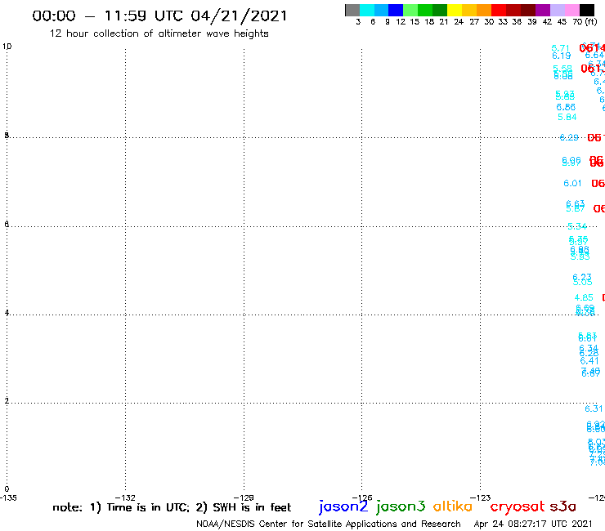Select the cryosat legend label

point(517,506)
